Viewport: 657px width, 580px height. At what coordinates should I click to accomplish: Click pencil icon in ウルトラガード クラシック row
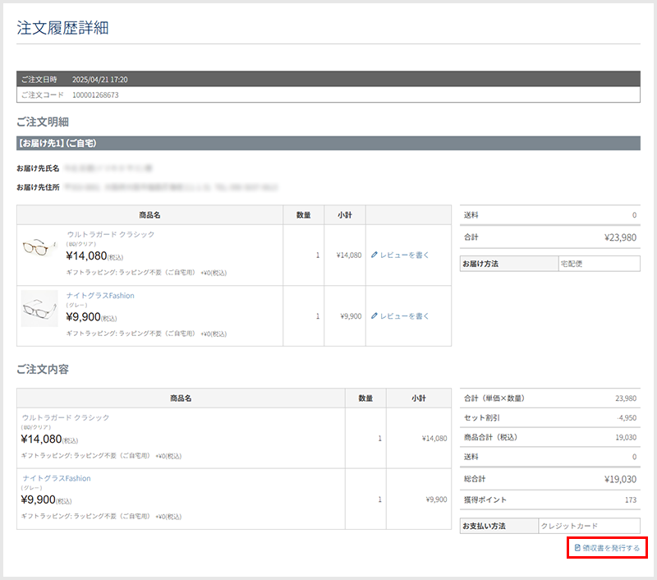[374, 255]
